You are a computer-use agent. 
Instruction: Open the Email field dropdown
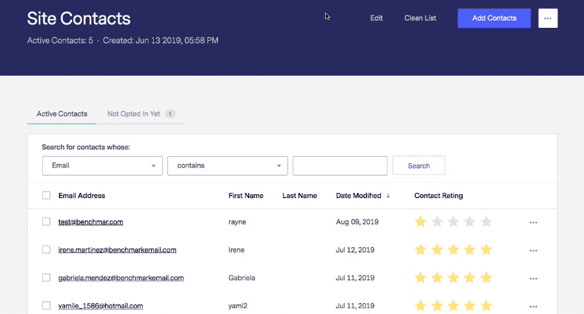point(103,165)
